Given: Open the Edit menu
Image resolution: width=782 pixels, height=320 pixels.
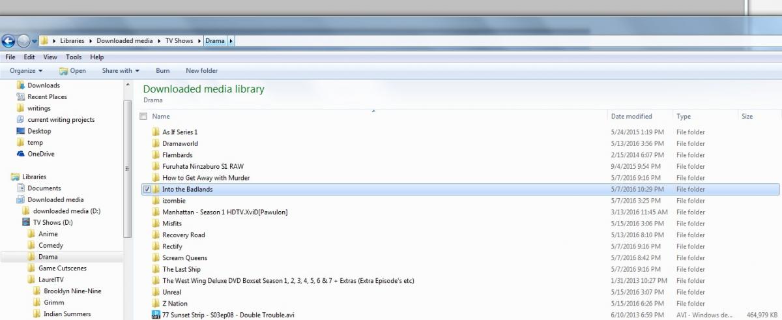Looking at the screenshot, I should tap(29, 57).
